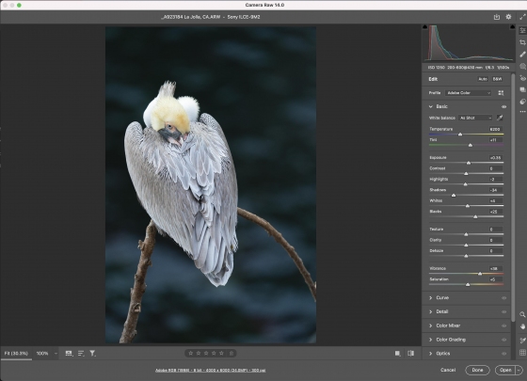The image size is (527, 381).
Task: Select the Red Eye removal tool
Action: click(522, 78)
